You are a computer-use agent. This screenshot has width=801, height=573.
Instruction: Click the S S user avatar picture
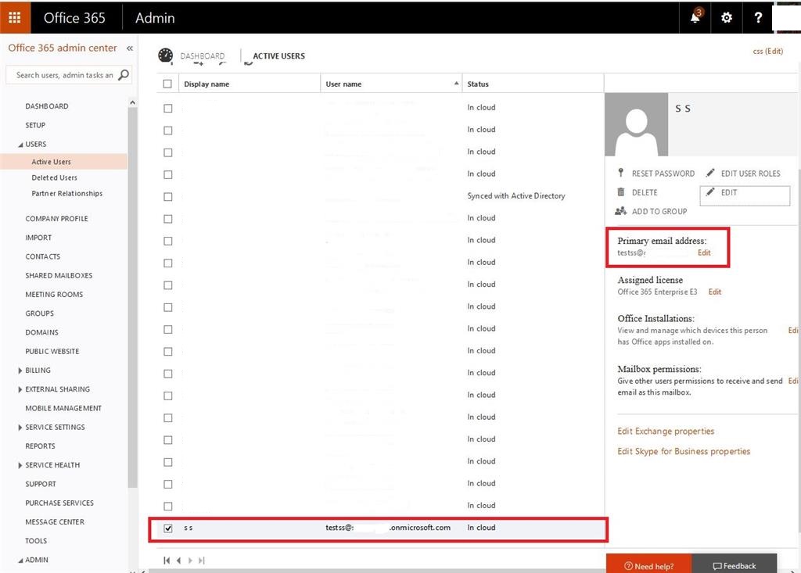tap(637, 124)
